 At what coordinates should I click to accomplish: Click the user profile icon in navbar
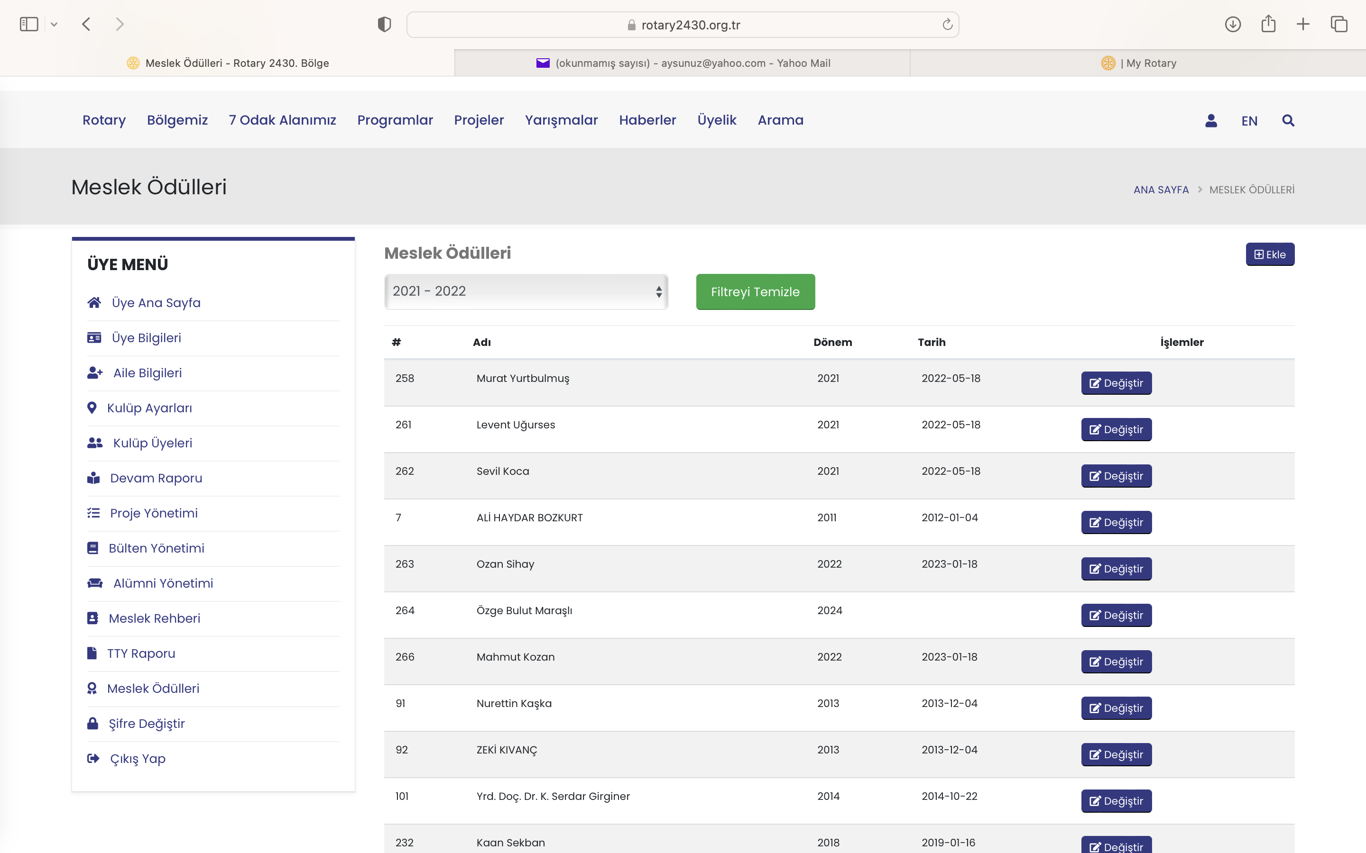(x=1211, y=121)
